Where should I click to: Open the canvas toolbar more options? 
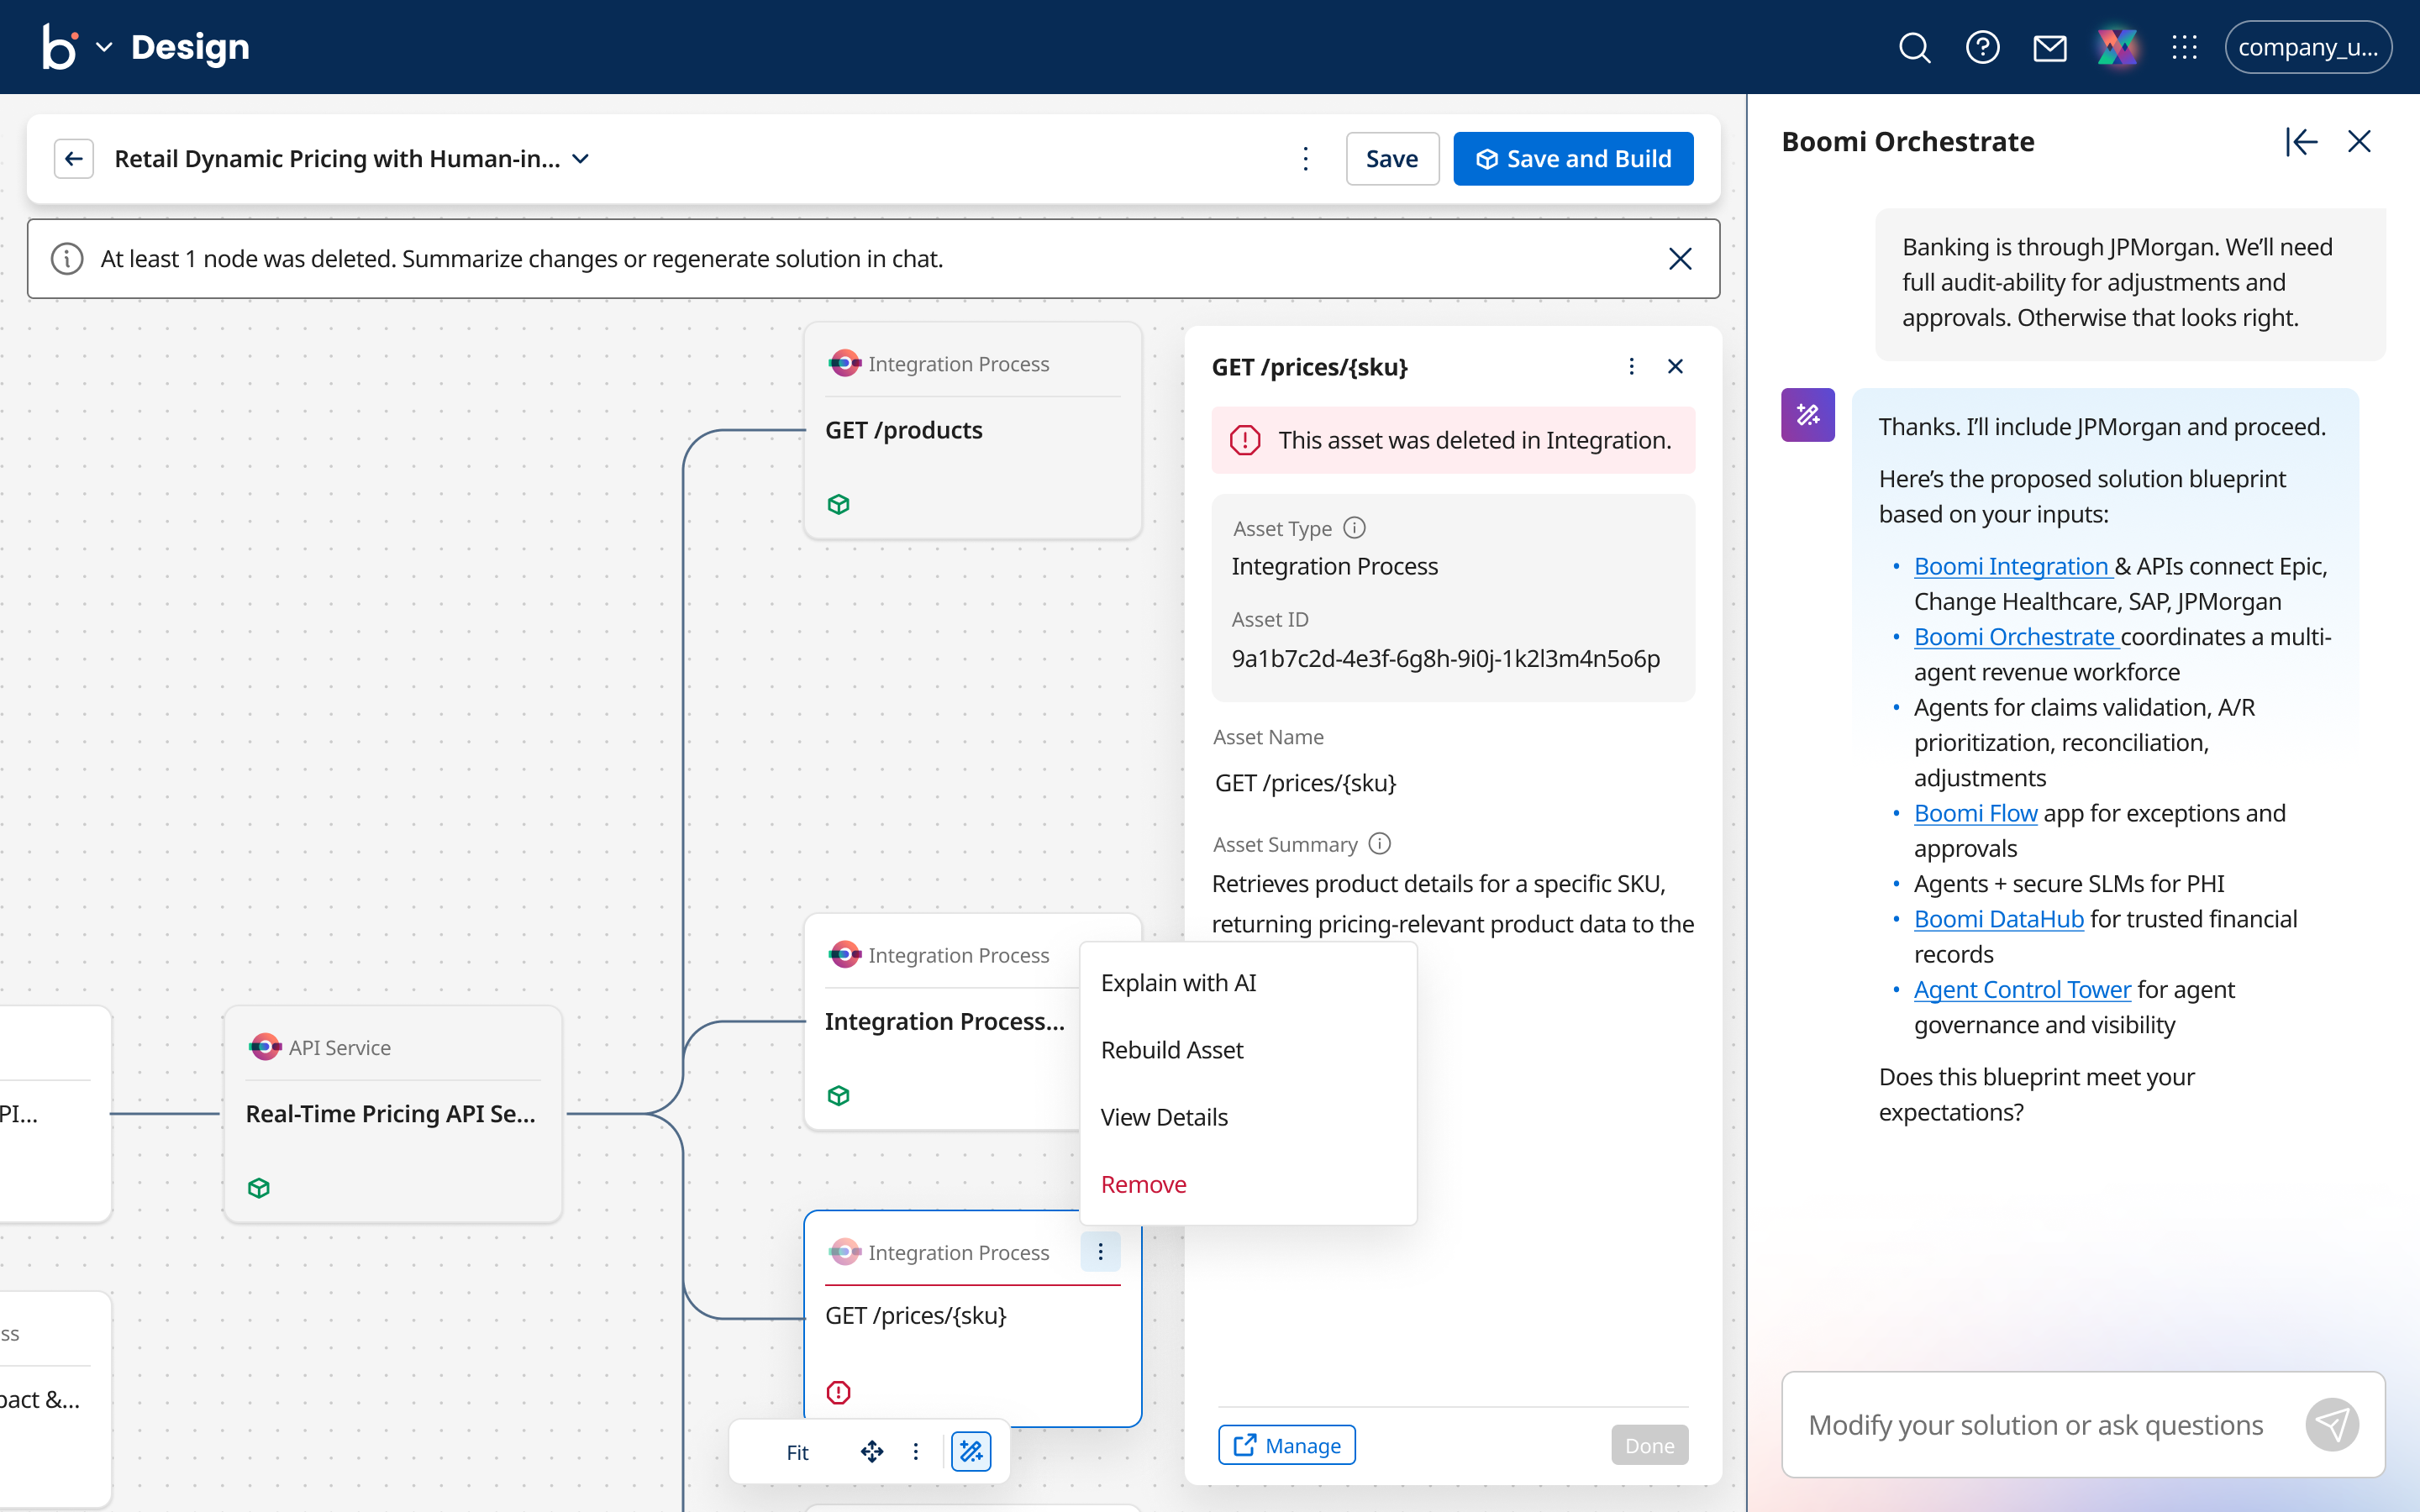[x=915, y=1452]
